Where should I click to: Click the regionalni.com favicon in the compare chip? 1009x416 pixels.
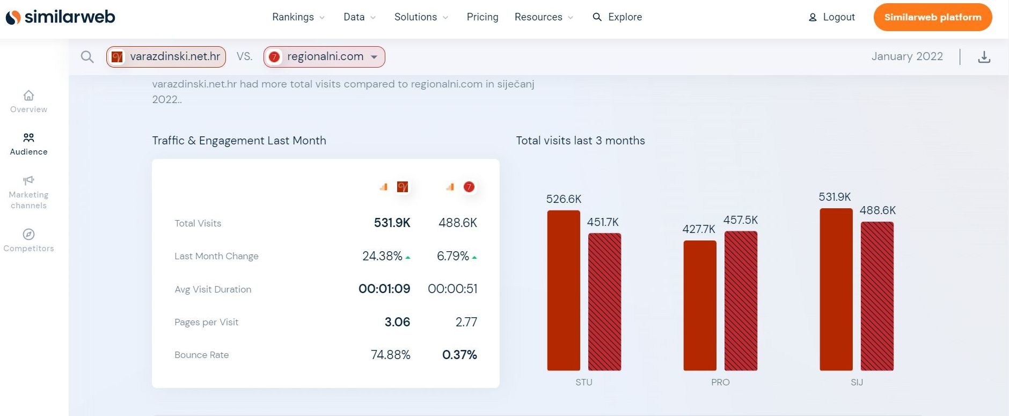tap(274, 57)
